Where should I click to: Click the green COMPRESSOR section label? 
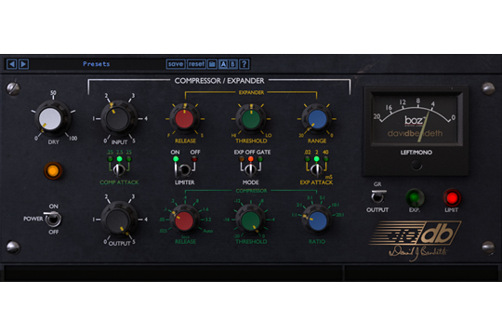click(251, 191)
